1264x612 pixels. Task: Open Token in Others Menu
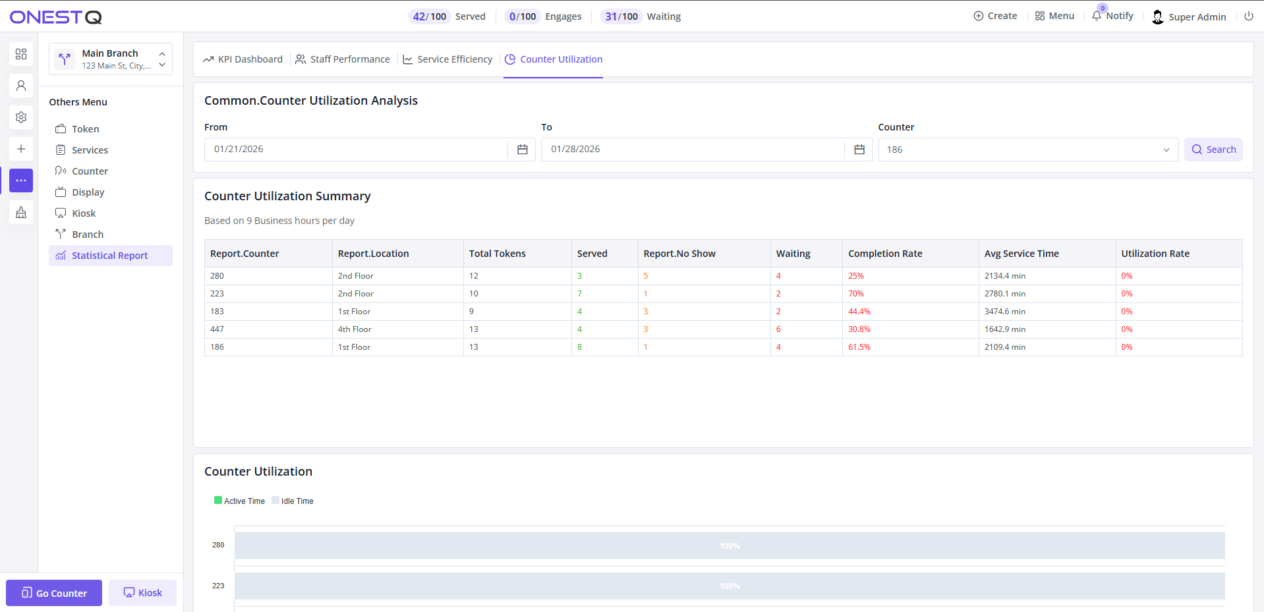(111, 129)
